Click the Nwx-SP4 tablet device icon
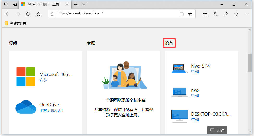Screen dimensions: 254x136 click(x=179, y=68)
